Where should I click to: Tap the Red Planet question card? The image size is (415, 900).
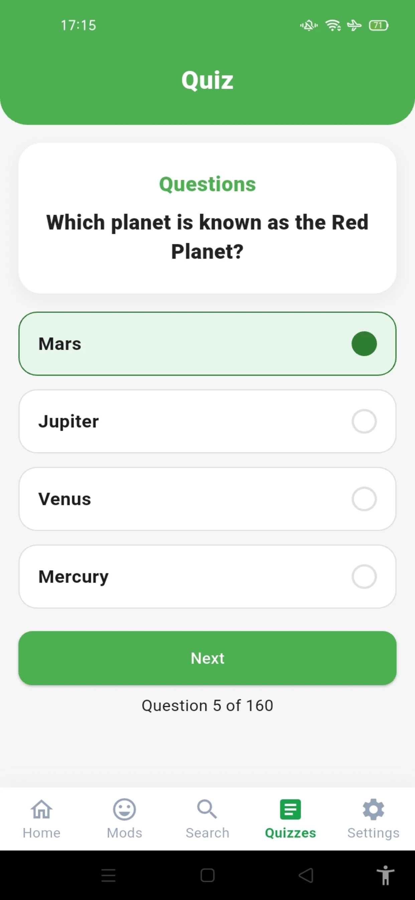coord(207,218)
